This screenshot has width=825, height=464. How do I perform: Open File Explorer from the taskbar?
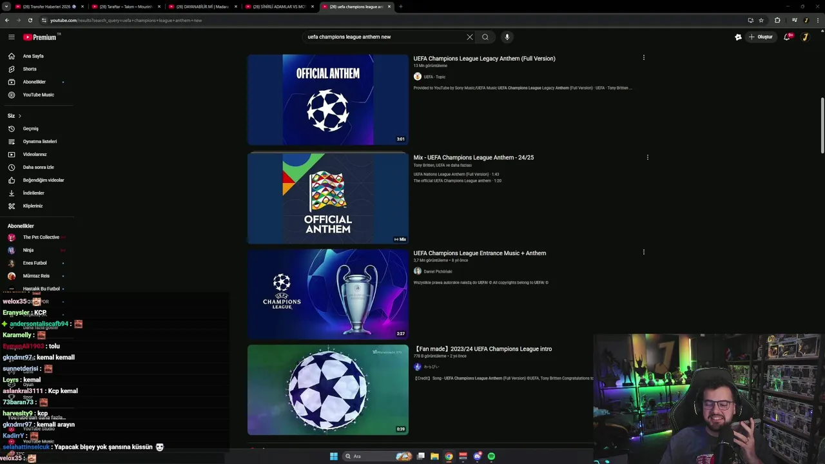point(434,456)
